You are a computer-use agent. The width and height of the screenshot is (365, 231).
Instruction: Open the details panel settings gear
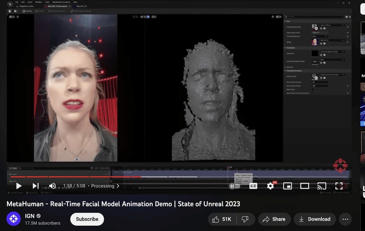click(350, 17)
